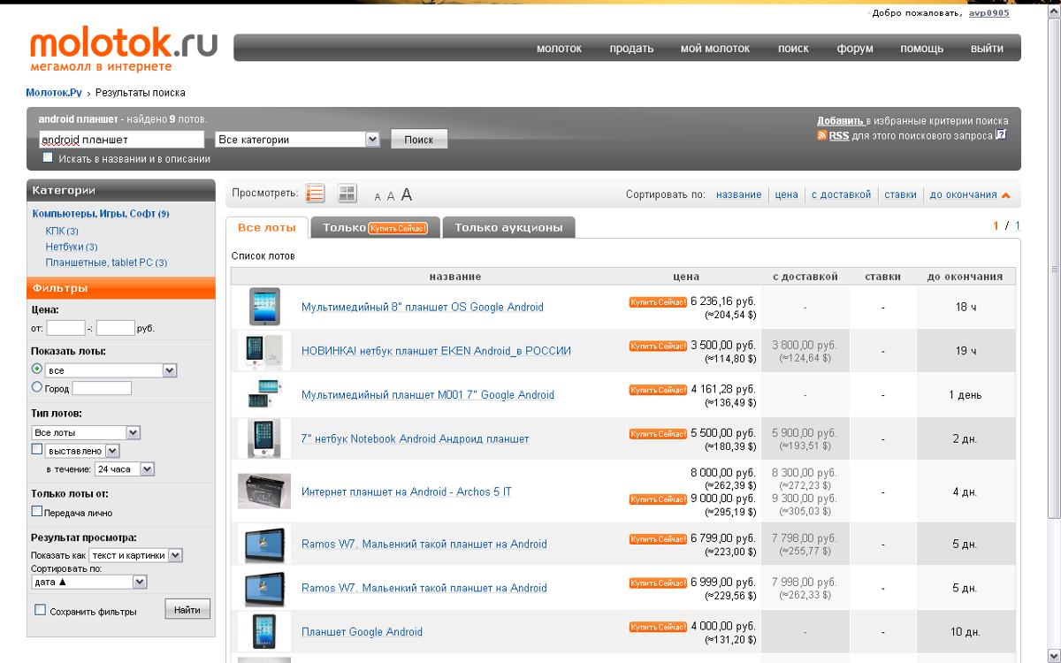The width and height of the screenshot is (1061, 663).
Task: Click the orange sort direction arrow
Action: [1005, 195]
